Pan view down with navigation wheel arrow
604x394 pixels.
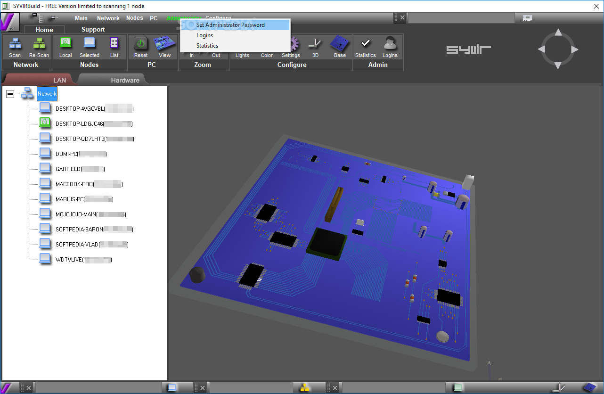click(558, 66)
